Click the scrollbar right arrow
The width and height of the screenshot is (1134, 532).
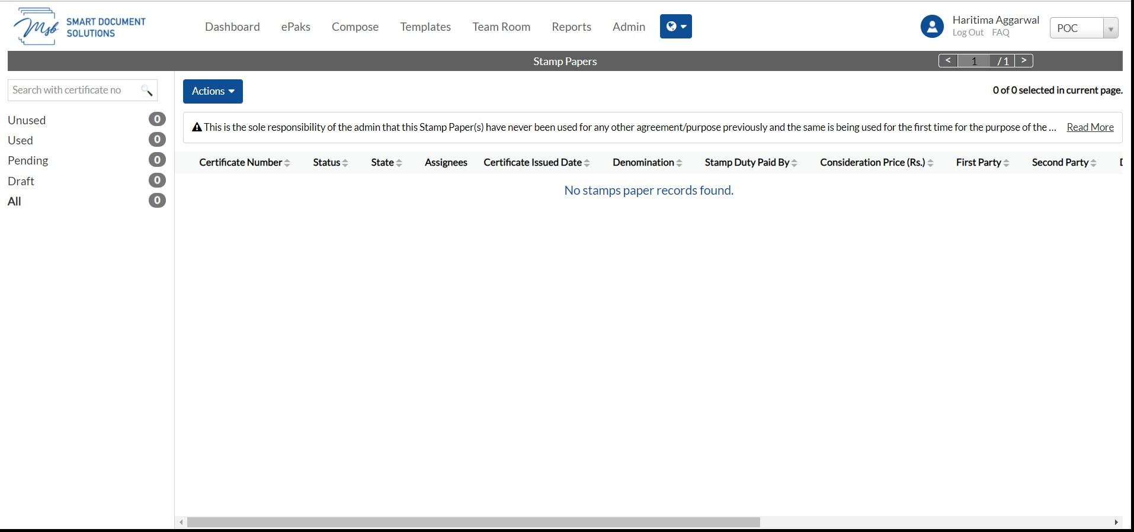pyautogui.click(x=1116, y=523)
